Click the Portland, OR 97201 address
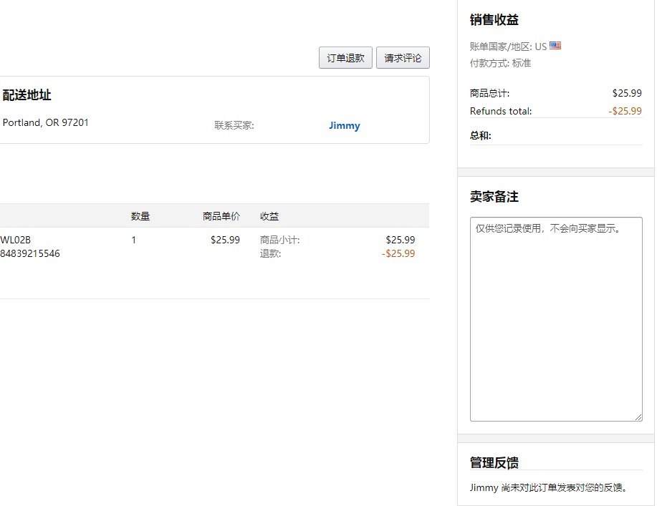 click(x=46, y=122)
